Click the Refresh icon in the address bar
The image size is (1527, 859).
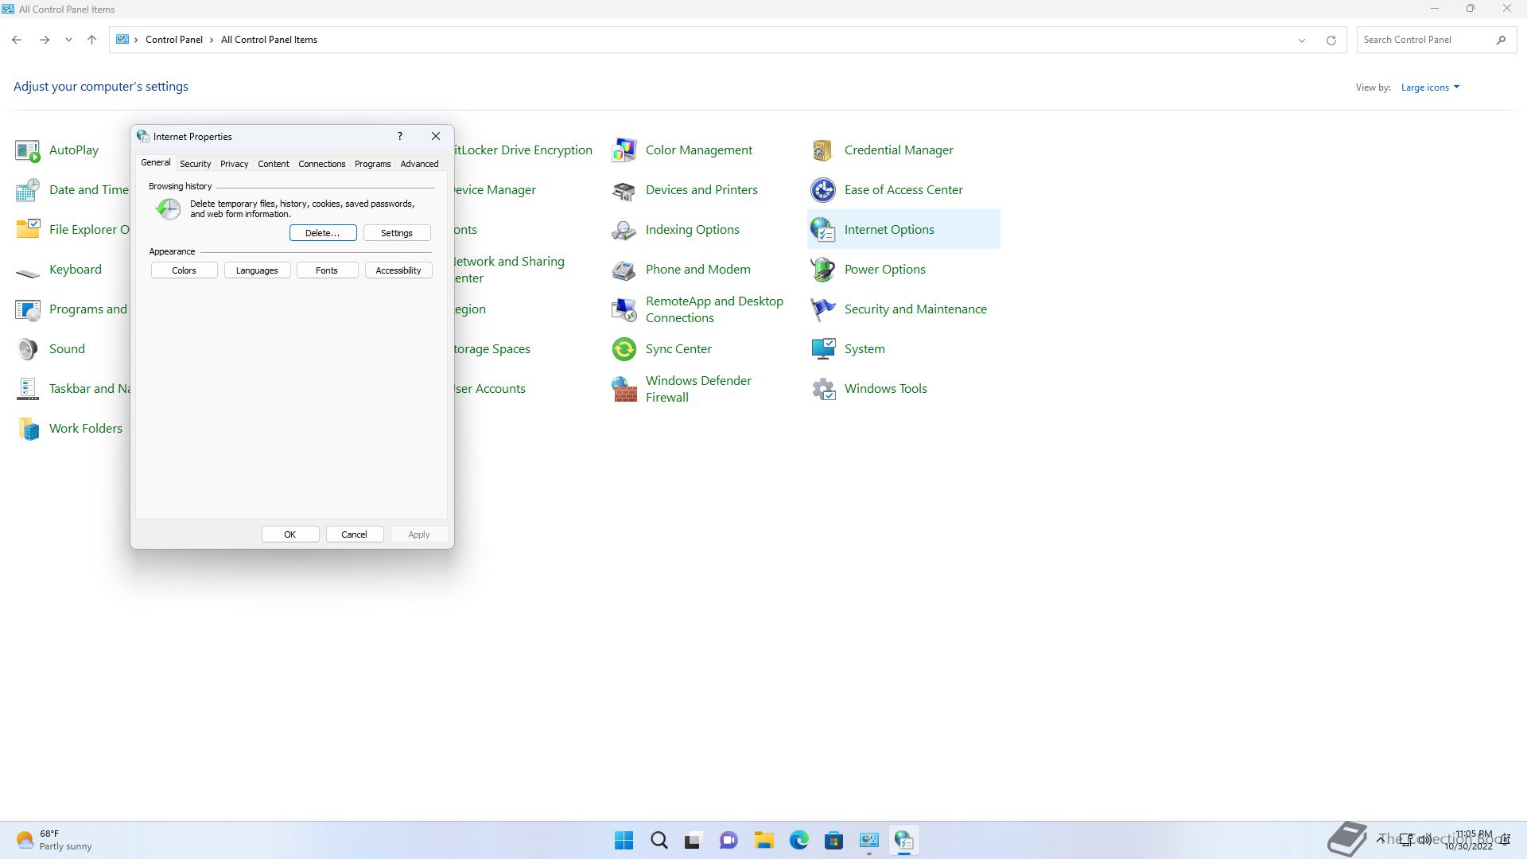(1331, 40)
